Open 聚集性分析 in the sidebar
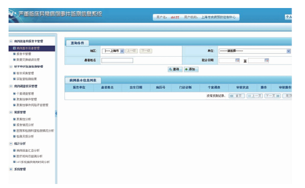This screenshot has height=188, width=305. (24, 119)
